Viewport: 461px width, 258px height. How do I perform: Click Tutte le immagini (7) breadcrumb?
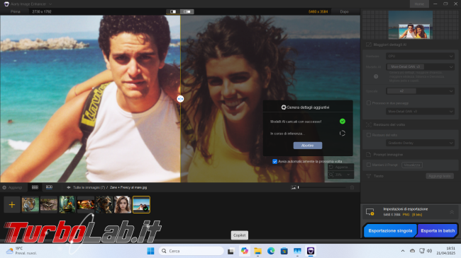coord(89,187)
